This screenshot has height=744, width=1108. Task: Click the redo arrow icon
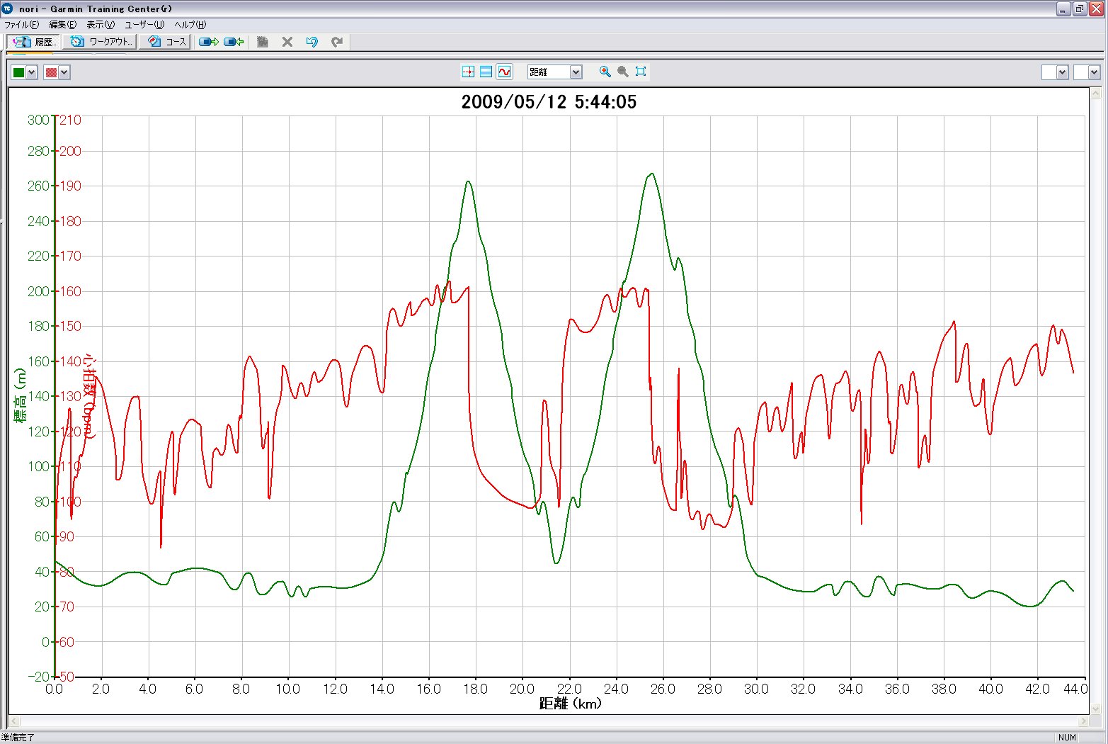[337, 42]
